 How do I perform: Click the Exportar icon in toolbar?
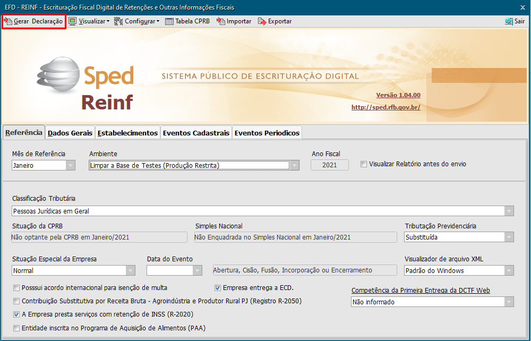(x=262, y=21)
